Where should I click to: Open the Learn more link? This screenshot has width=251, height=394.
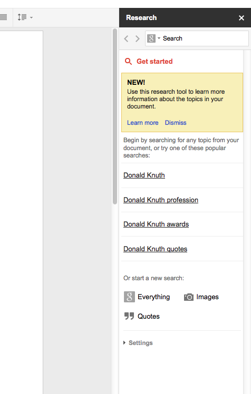(142, 123)
